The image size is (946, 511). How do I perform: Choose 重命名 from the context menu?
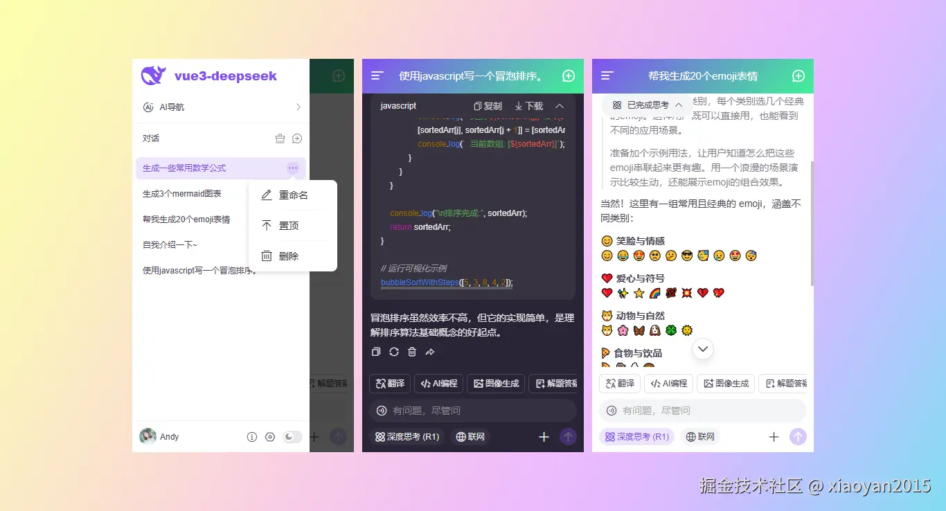coord(292,195)
